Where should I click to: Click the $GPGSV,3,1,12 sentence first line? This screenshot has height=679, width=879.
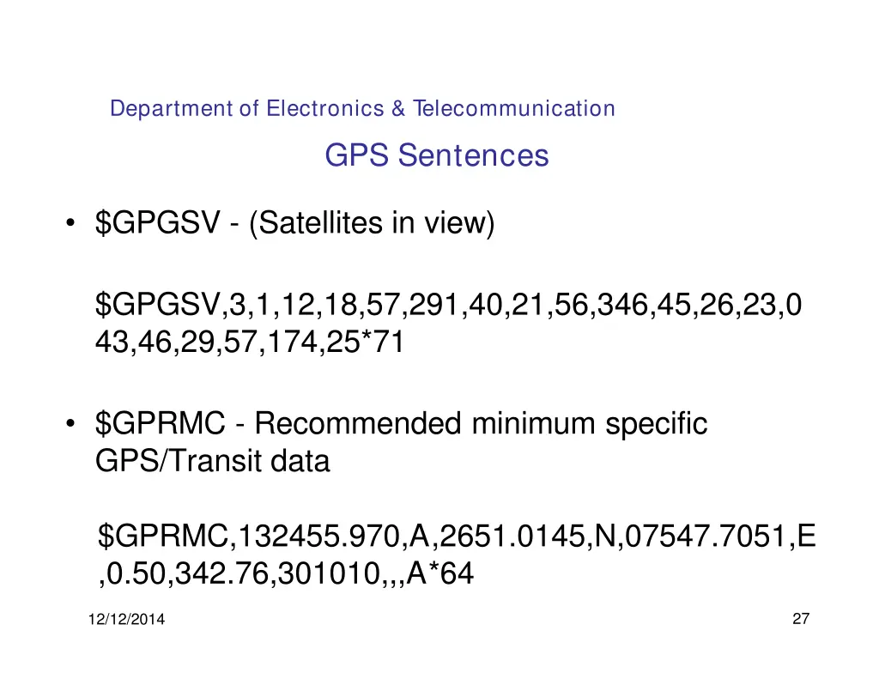point(448,305)
